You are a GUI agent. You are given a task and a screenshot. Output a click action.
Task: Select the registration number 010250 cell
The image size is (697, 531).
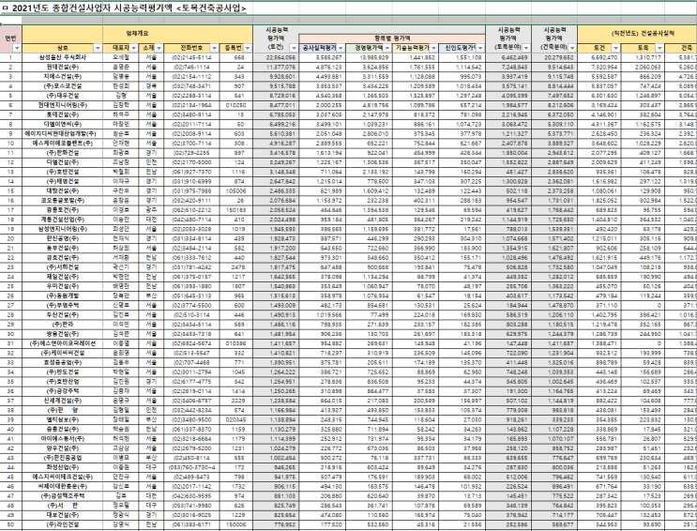(x=236, y=105)
